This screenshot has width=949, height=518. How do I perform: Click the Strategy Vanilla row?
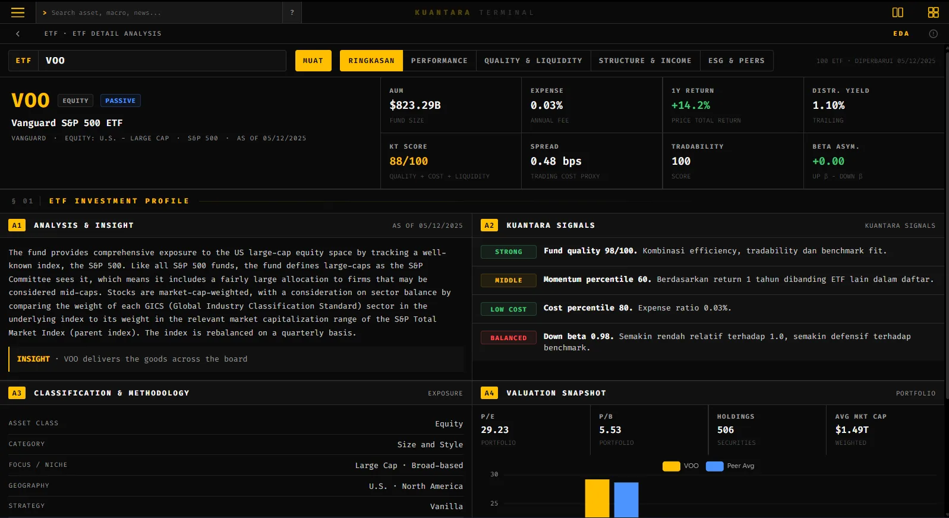(236, 506)
